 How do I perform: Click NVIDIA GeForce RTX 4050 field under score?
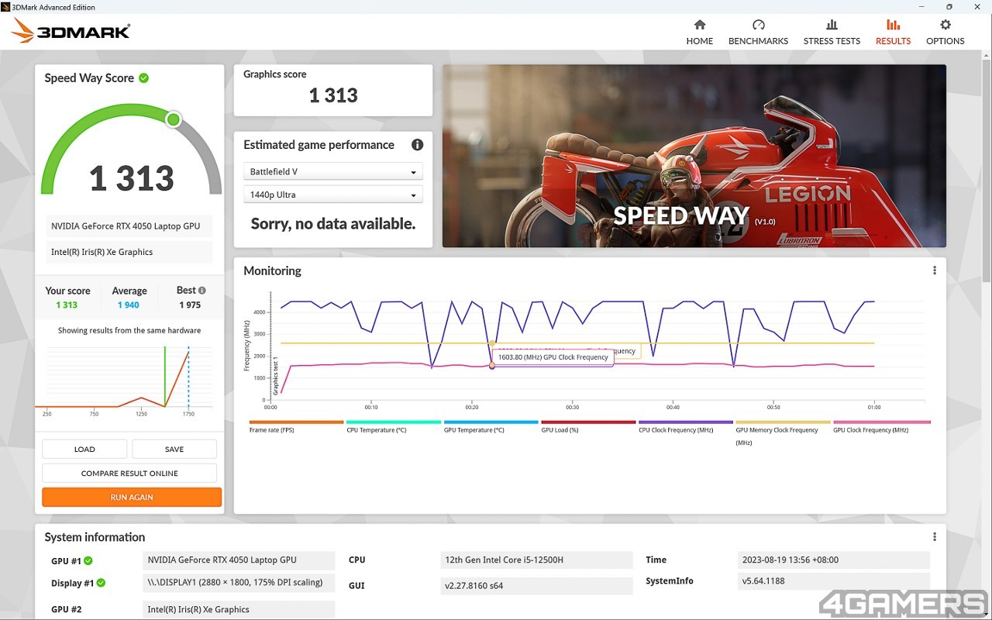coord(129,226)
